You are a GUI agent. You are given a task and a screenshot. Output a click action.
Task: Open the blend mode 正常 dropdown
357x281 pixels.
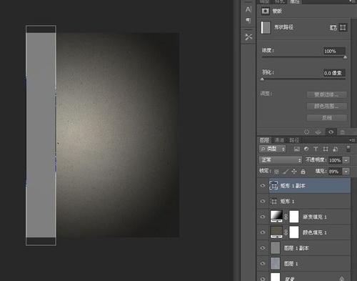(x=281, y=160)
